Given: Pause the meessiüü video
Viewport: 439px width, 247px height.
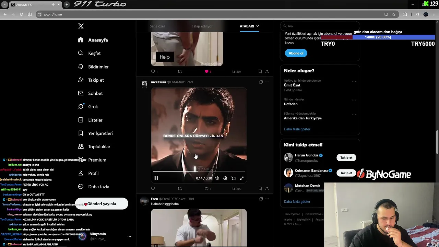Looking at the screenshot, I should point(156,178).
